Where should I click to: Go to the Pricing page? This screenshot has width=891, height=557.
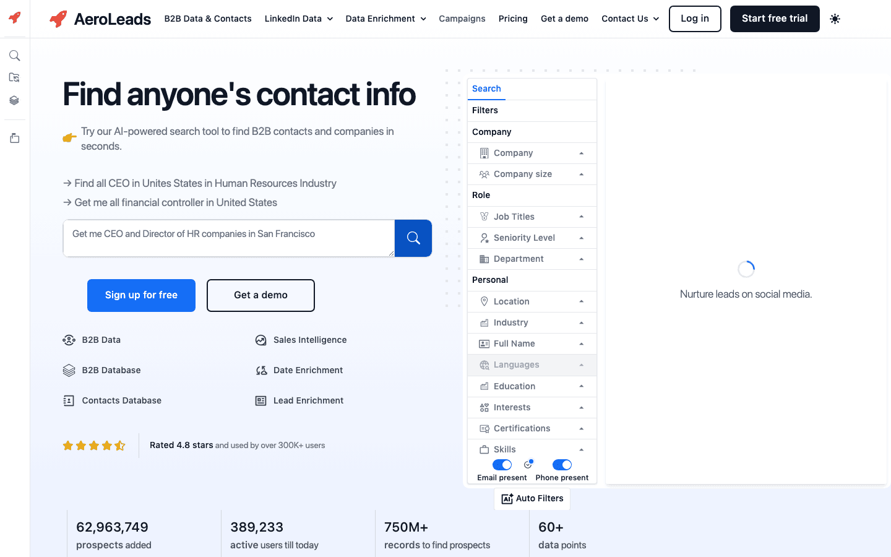(513, 19)
